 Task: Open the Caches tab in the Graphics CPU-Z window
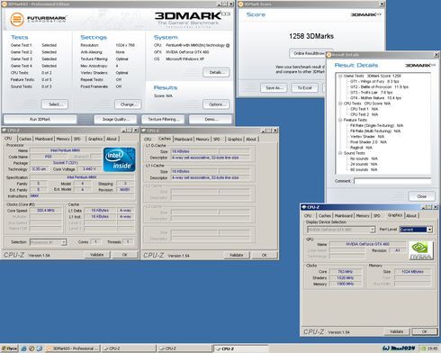(325, 215)
